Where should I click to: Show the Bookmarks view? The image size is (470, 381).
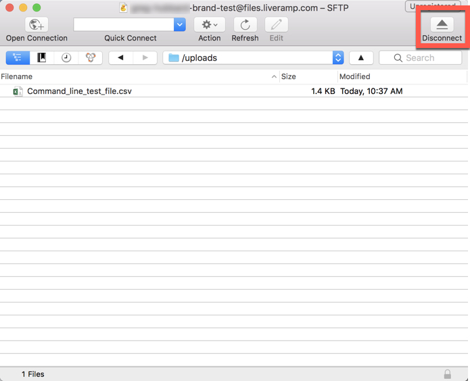tap(42, 57)
